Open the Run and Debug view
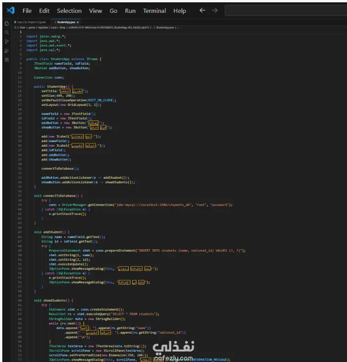Image resolution: width=347 pixels, height=362 pixels. (x=7, y=51)
